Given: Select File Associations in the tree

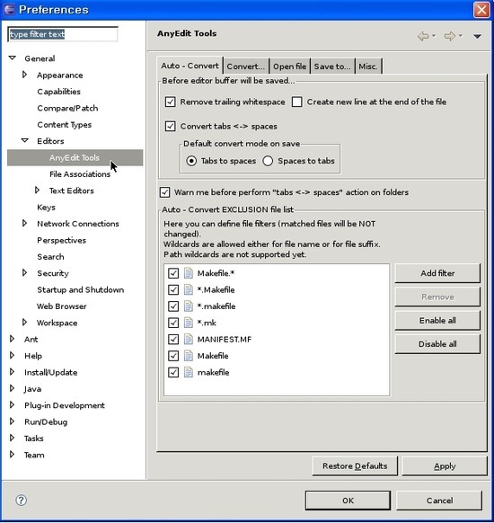Looking at the screenshot, I should pos(80,174).
